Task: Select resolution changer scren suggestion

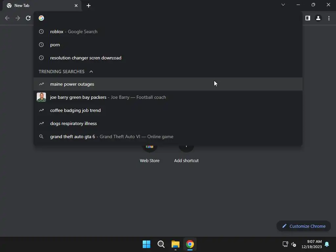Action: pyautogui.click(x=168, y=58)
